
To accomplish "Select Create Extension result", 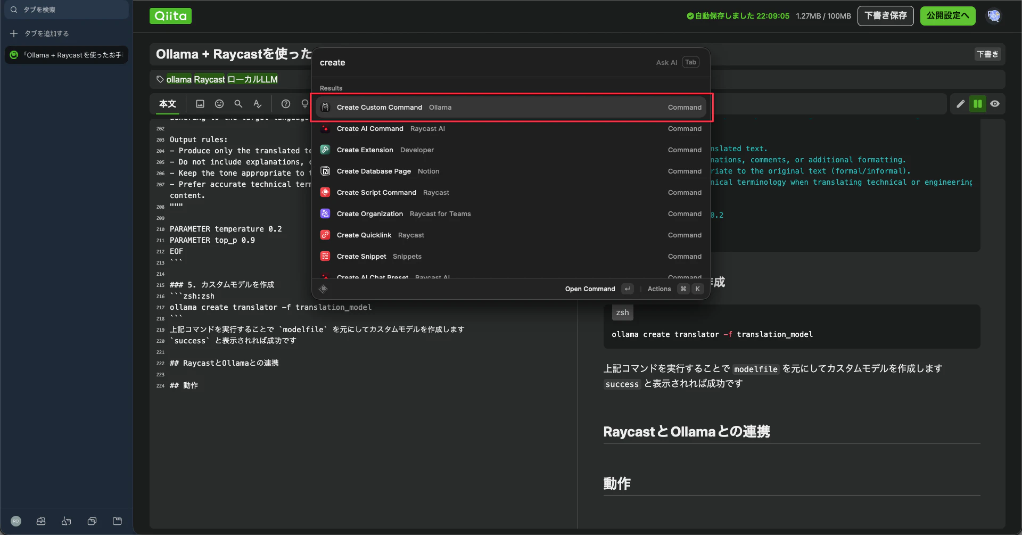I will (511, 150).
